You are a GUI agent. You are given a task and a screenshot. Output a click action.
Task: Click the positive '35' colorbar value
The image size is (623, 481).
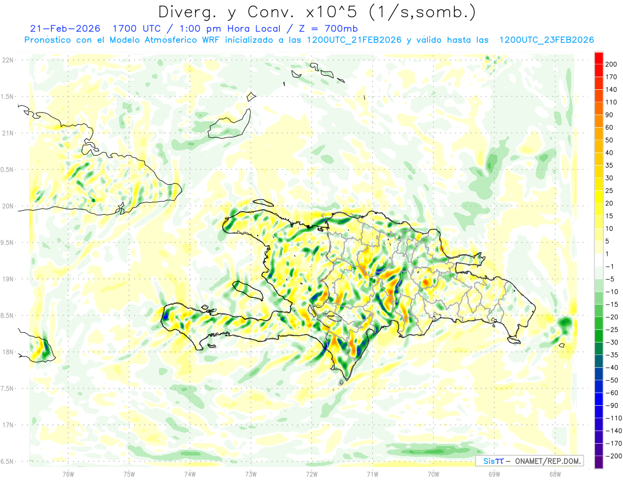pos(610,166)
